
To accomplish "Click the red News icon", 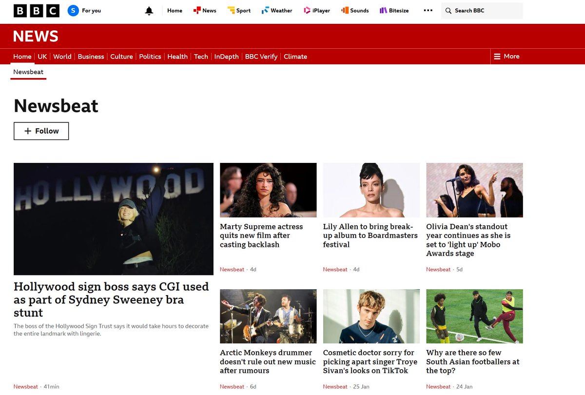I will click(197, 10).
